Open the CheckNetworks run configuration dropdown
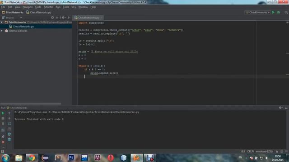This screenshot has height=162, width=289. (x=258, y=12)
